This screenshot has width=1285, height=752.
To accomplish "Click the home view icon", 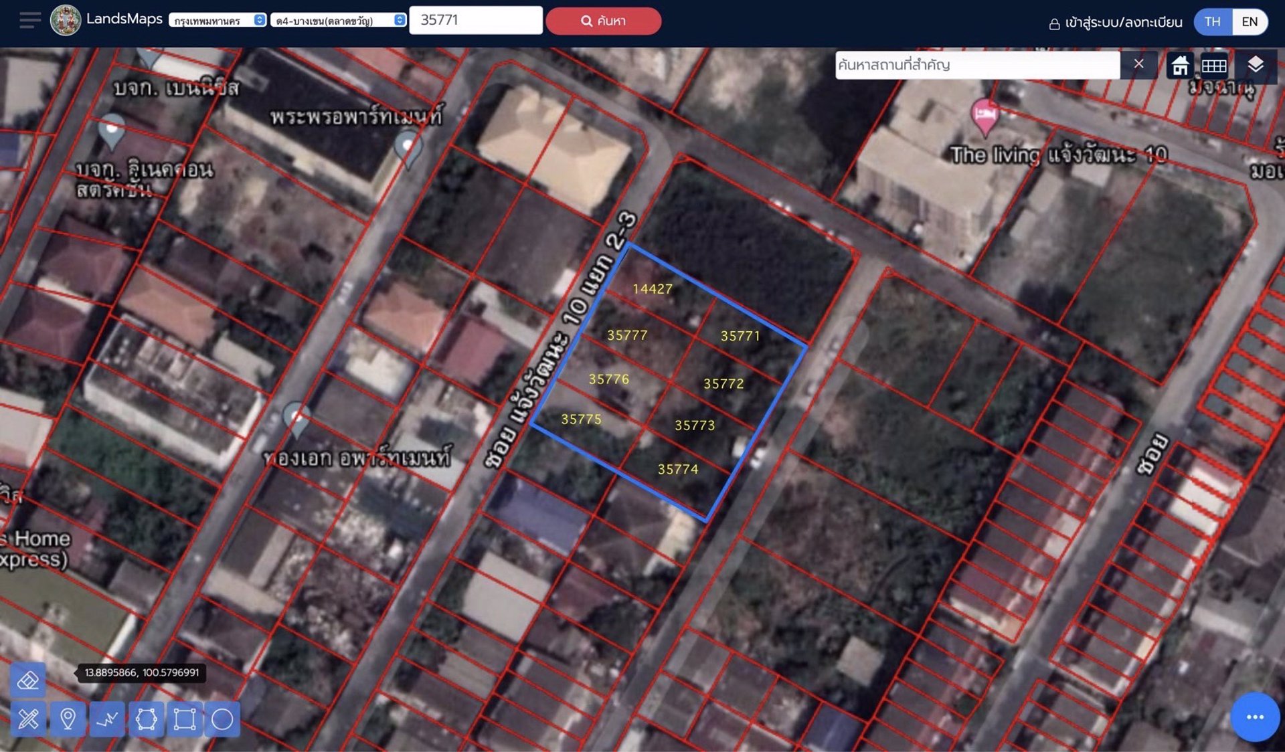I will [1180, 66].
